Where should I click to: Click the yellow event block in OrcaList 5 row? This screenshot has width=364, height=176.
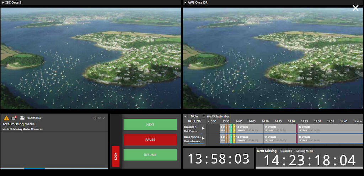tap(234, 129)
